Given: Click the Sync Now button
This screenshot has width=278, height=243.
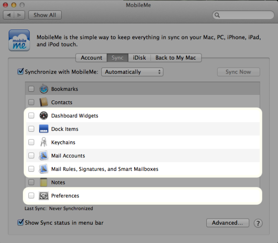Looking at the screenshot, I should coord(238,72).
